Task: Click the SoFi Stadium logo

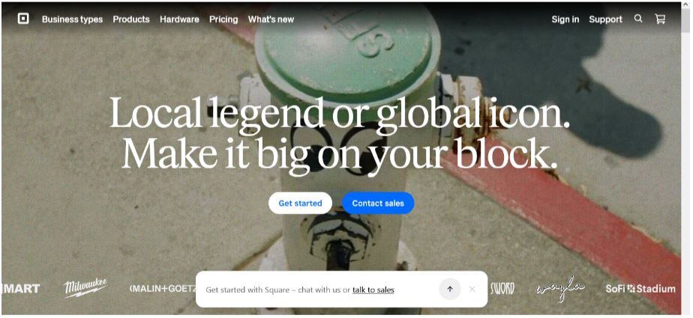Action: point(640,289)
